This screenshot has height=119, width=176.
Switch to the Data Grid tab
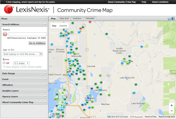coord(64,19)
